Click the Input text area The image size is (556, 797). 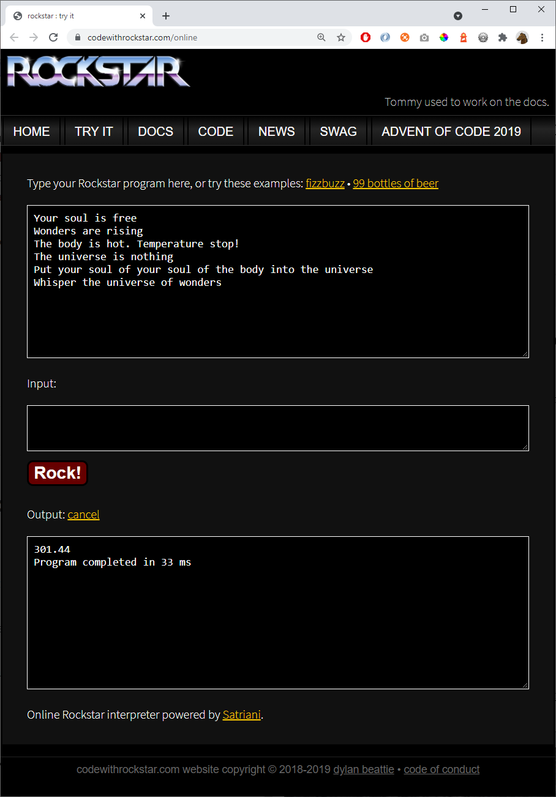point(278,428)
